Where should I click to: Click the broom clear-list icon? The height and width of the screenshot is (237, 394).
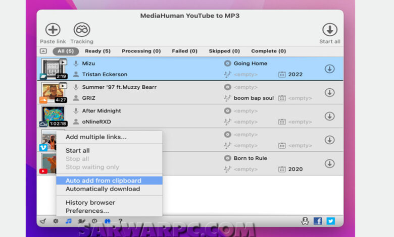click(43, 221)
